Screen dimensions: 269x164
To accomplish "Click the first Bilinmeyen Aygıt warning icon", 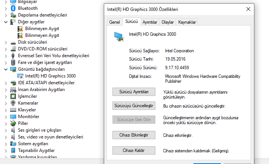I will (x=20, y=29).
